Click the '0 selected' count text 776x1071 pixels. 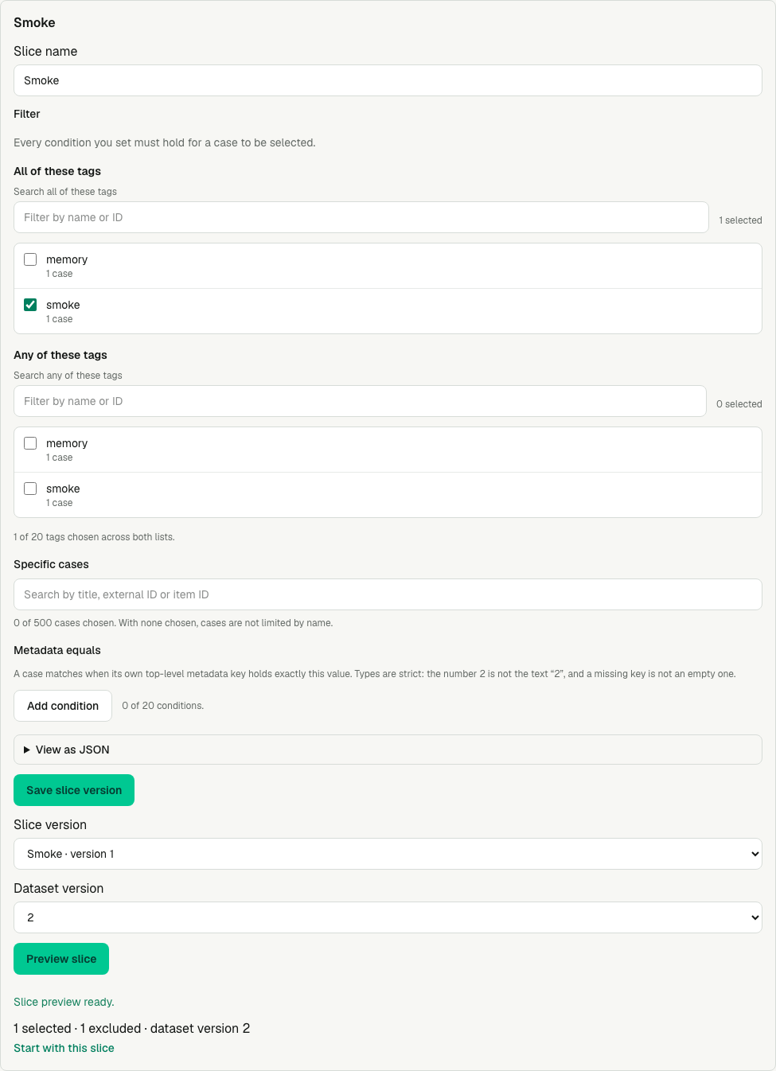coord(739,404)
